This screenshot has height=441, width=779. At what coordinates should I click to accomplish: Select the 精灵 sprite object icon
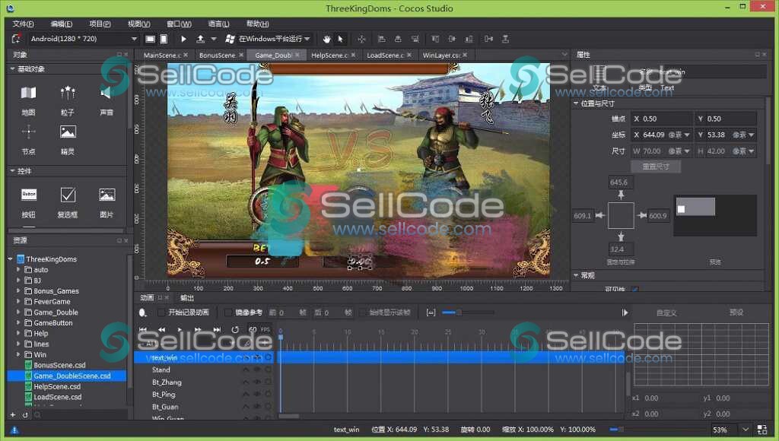(x=68, y=132)
